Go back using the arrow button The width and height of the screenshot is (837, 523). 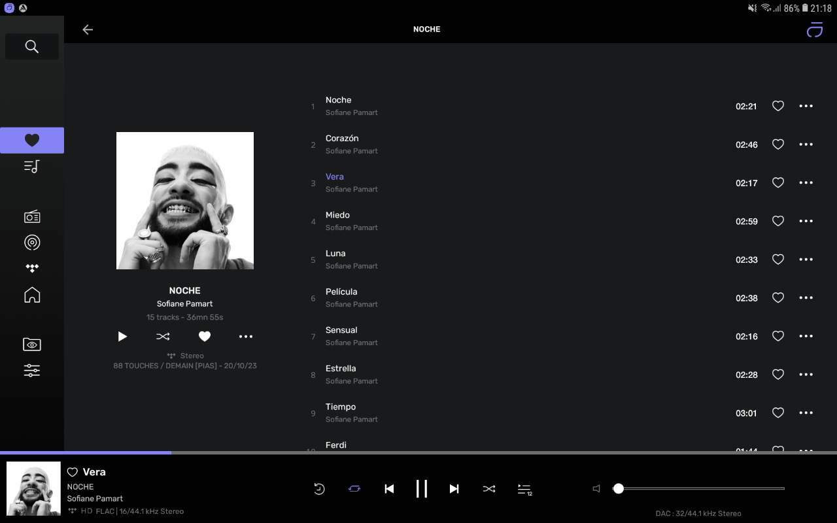[88, 29]
